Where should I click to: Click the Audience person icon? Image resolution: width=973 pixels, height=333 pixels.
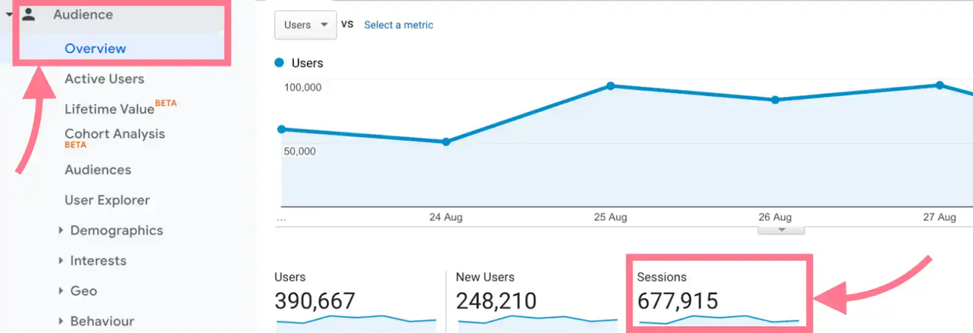(x=29, y=15)
